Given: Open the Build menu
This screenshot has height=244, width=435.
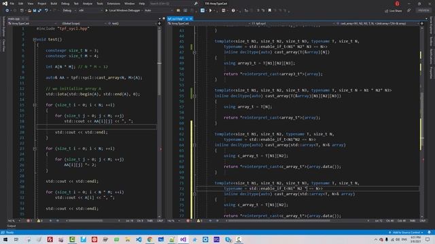Looking at the screenshot, I should coord(54,3).
